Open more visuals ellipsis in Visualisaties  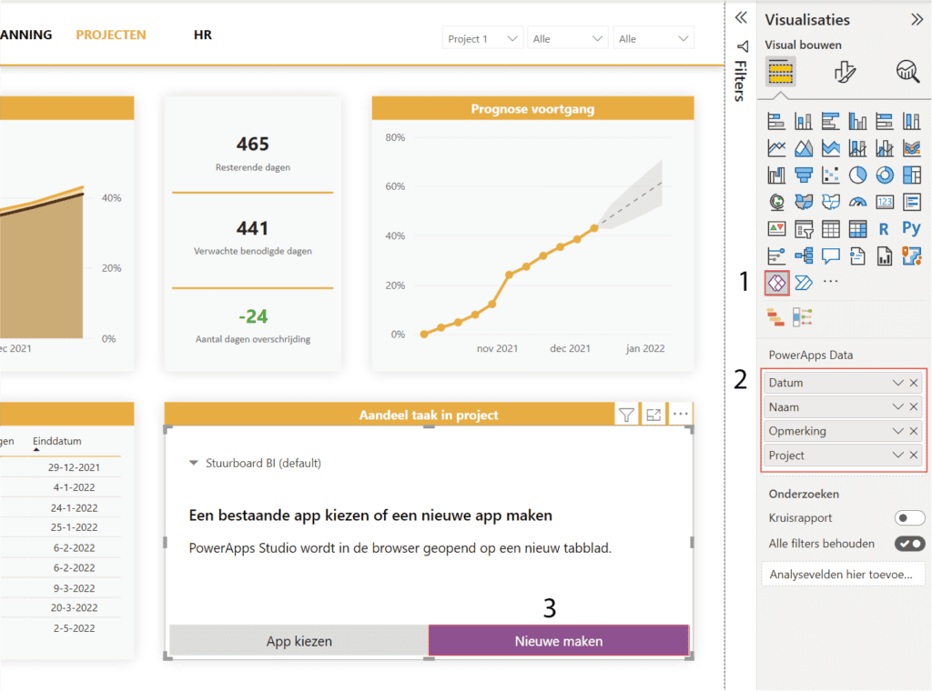coord(830,281)
